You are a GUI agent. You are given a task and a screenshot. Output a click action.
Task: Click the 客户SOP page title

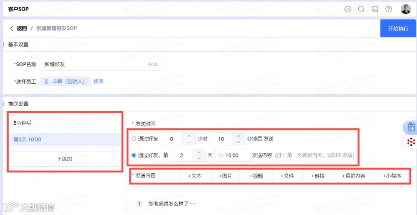[19, 9]
